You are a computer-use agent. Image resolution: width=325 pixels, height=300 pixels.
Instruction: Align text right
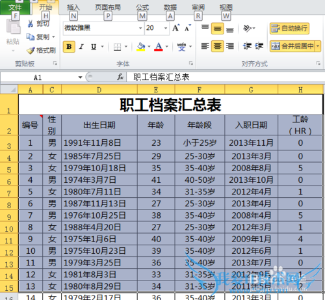pyautogui.click(x=230, y=46)
